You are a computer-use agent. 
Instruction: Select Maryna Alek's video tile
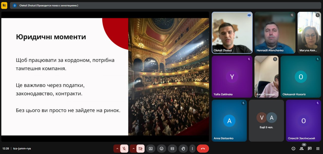tap(309, 33)
